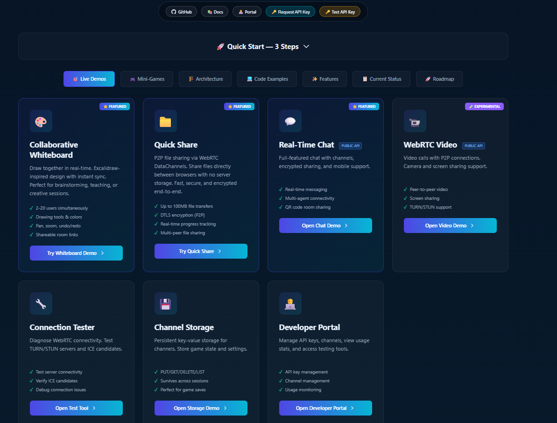Click the rocket icon in Quick Start header

click(221, 46)
